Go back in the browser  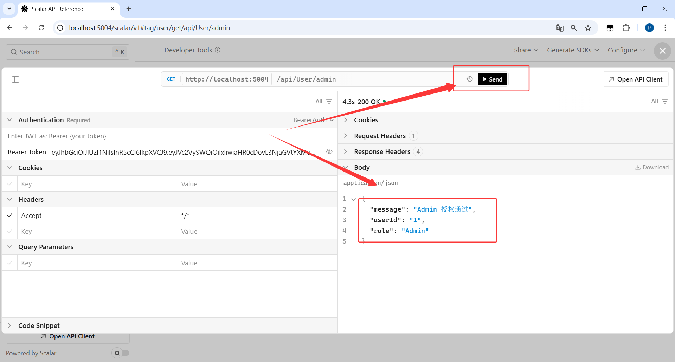pos(10,28)
